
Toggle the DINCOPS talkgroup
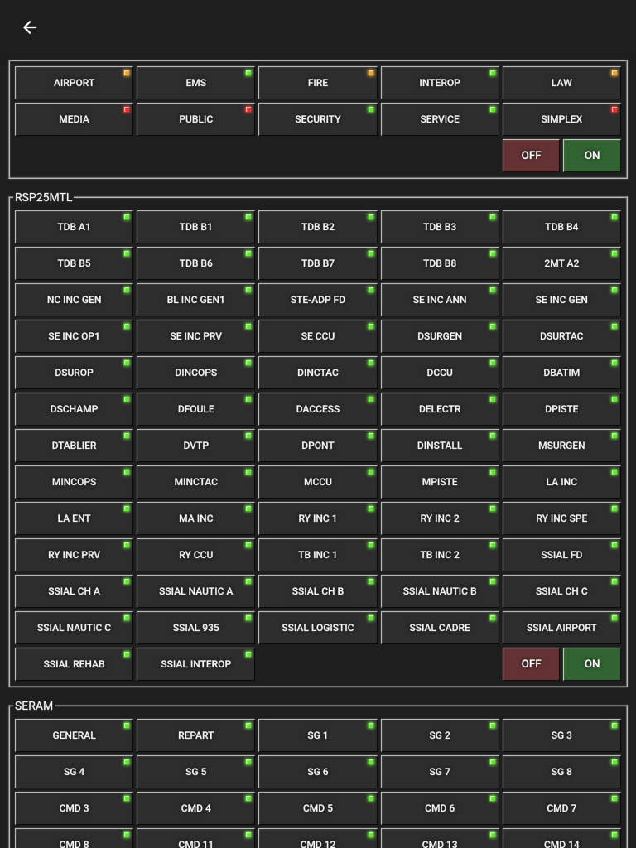pos(195,373)
